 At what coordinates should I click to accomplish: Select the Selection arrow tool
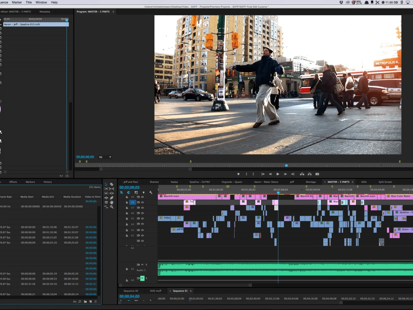coord(106,184)
